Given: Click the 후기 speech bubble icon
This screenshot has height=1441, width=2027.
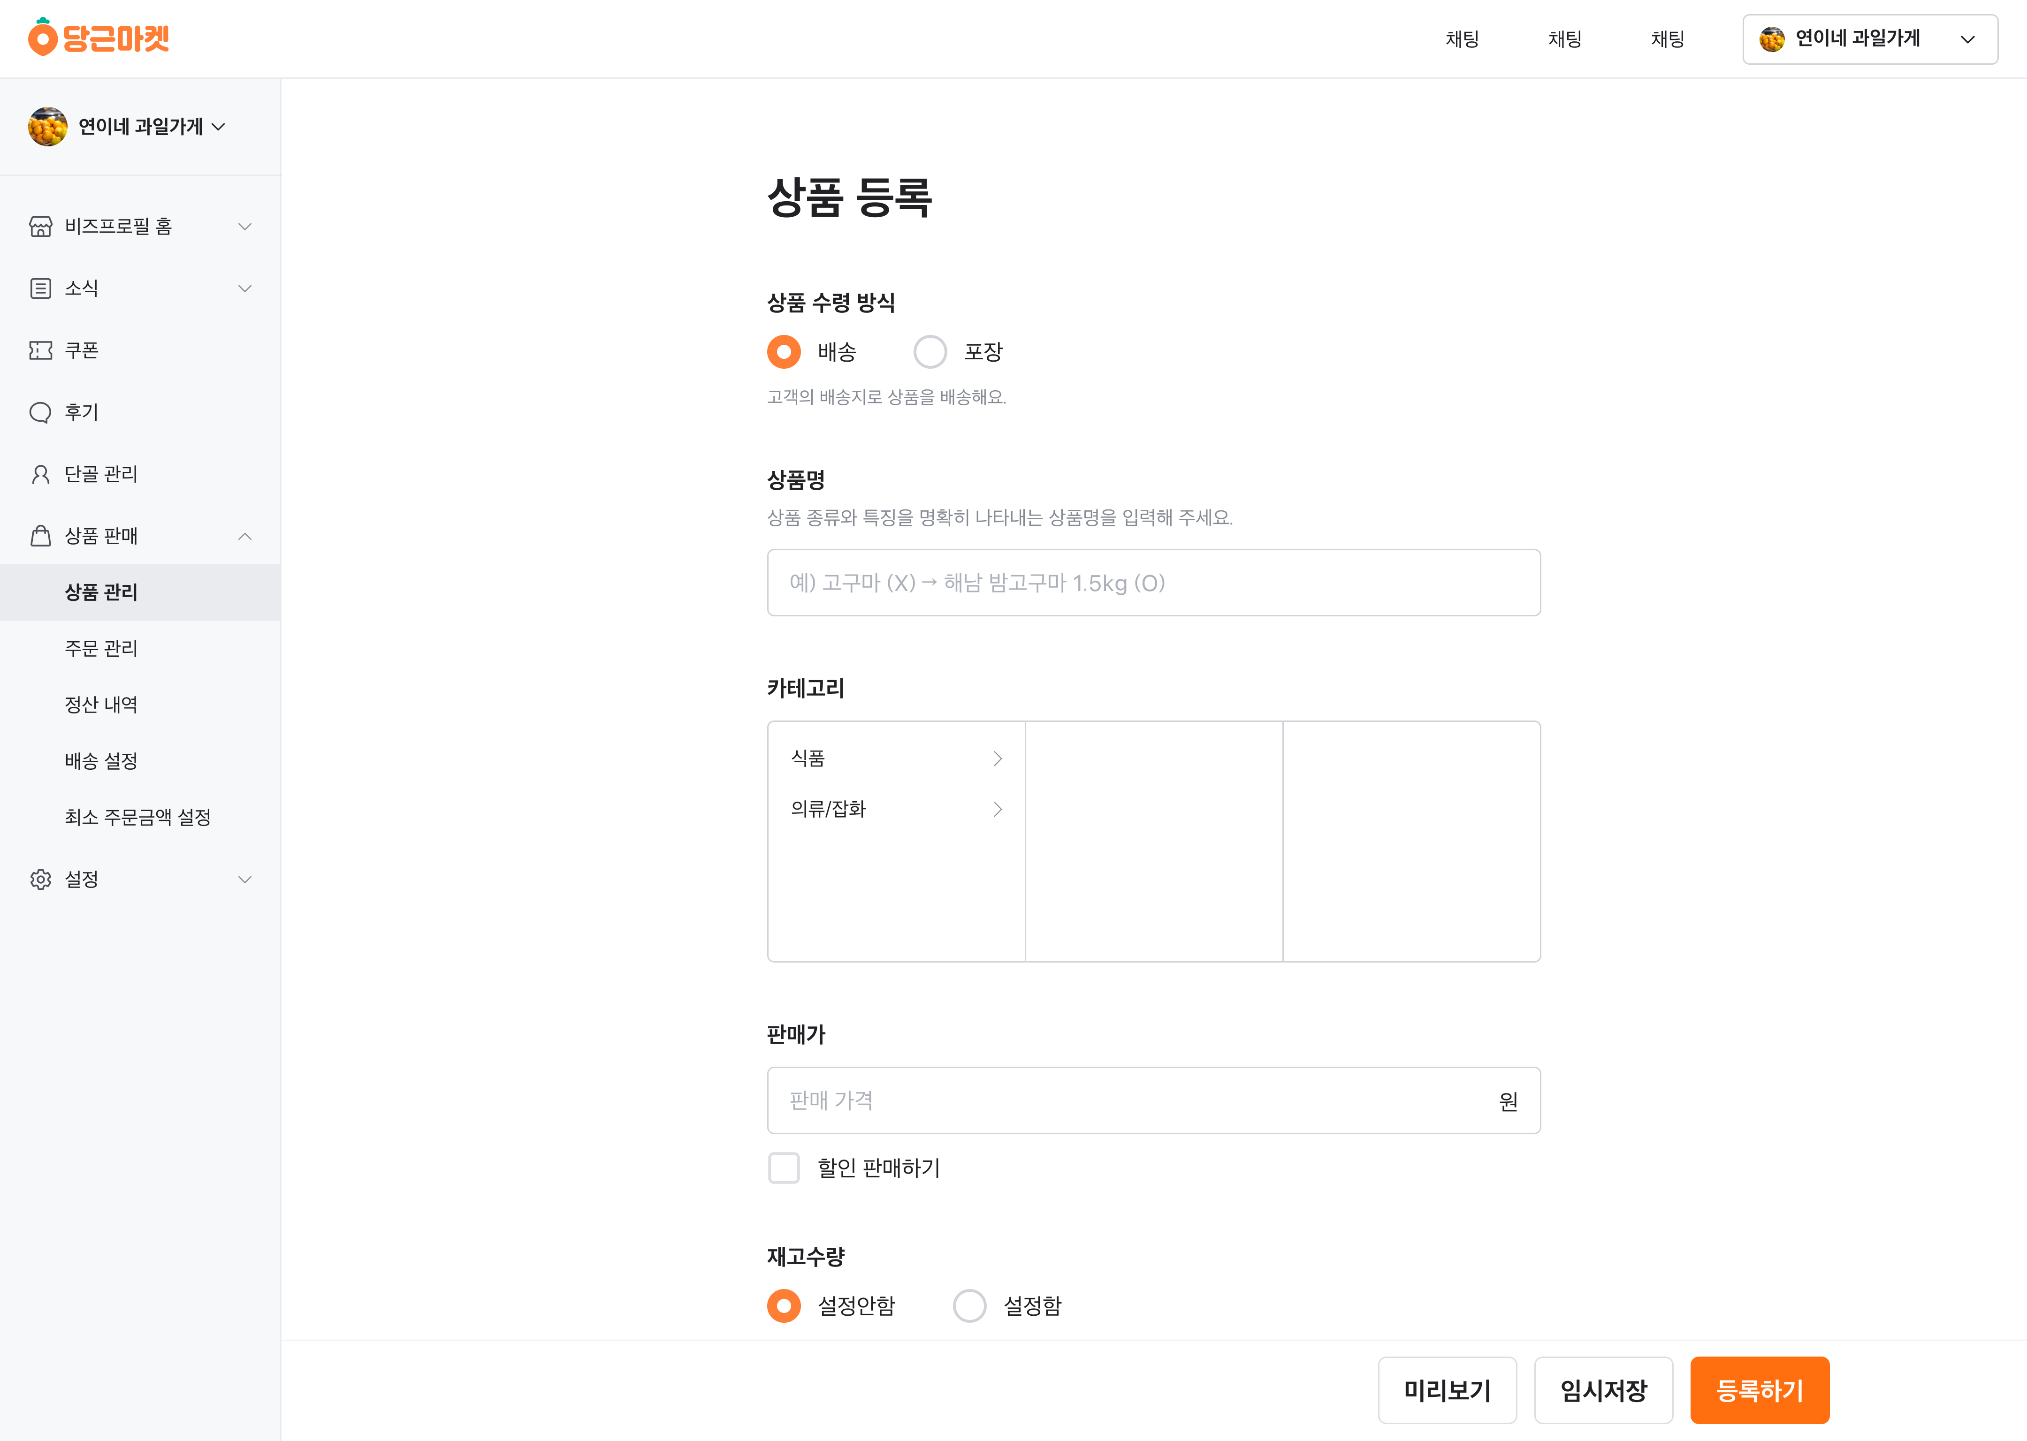Looking at the screenshot, I should pos(41,413).
